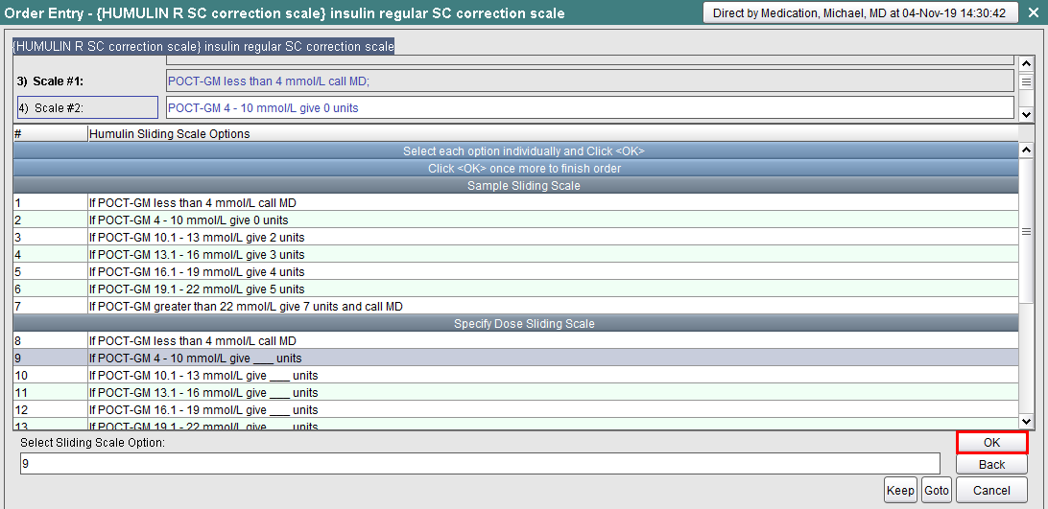Click the Back button
This screenshot has width=1048, height=509.
992,464
